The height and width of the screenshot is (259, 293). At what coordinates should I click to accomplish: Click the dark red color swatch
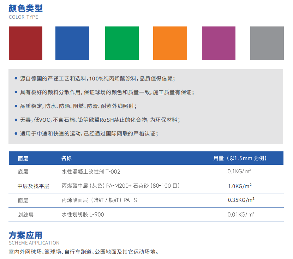[25, 43]
